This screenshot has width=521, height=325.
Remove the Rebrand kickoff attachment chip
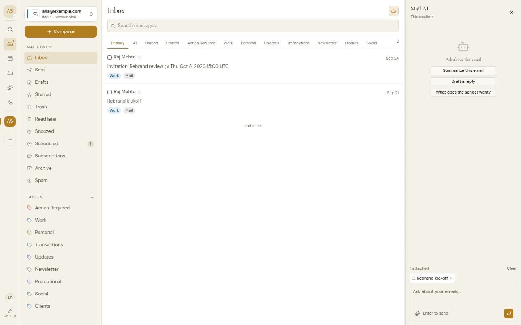tap(451, 278)
